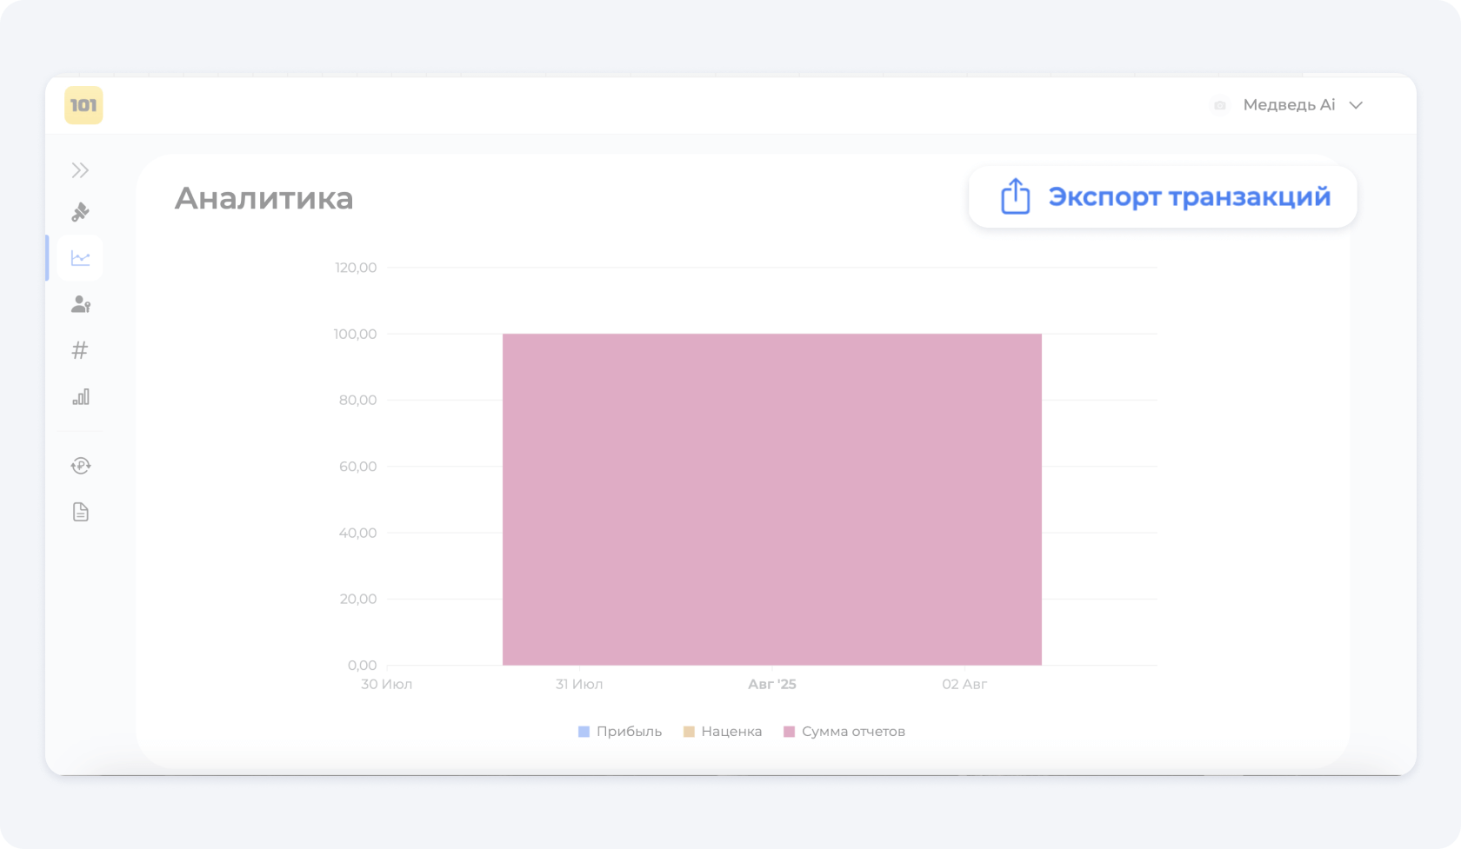The image size is (1461, 849).
Task: Open the hashtag icon sidebar section
Action: tap(80, 350)
